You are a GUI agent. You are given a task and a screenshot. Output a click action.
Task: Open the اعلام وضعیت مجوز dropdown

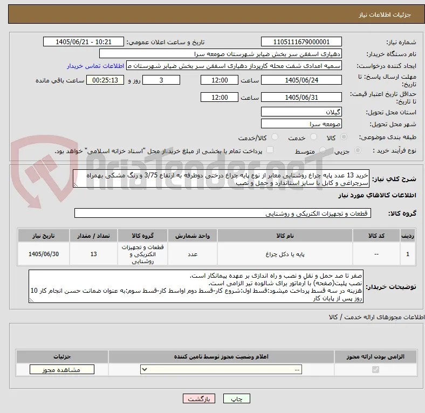221,370
